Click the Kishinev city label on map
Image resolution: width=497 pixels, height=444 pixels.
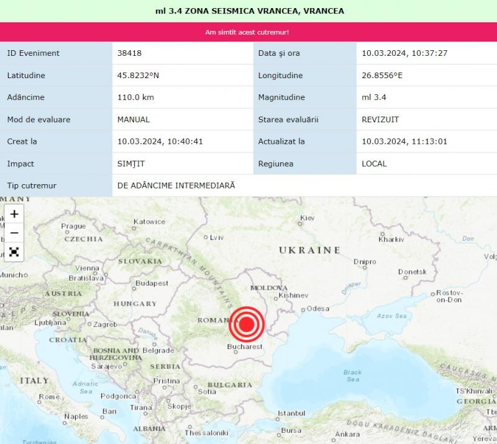point(293,295)
